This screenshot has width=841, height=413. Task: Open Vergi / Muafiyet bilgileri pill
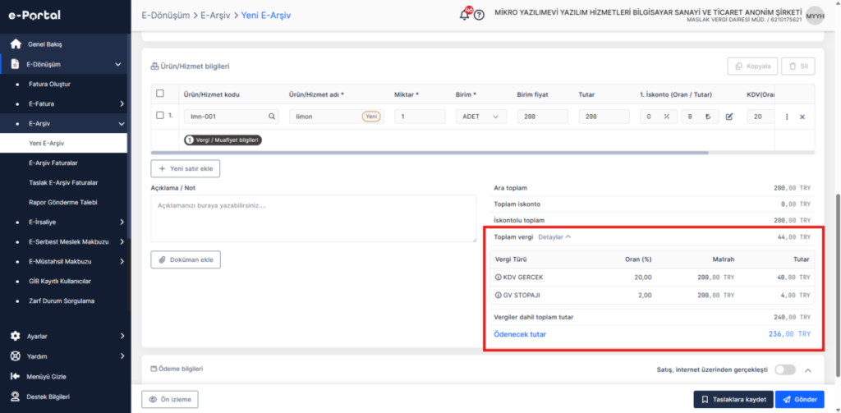[x=223, y=140]
